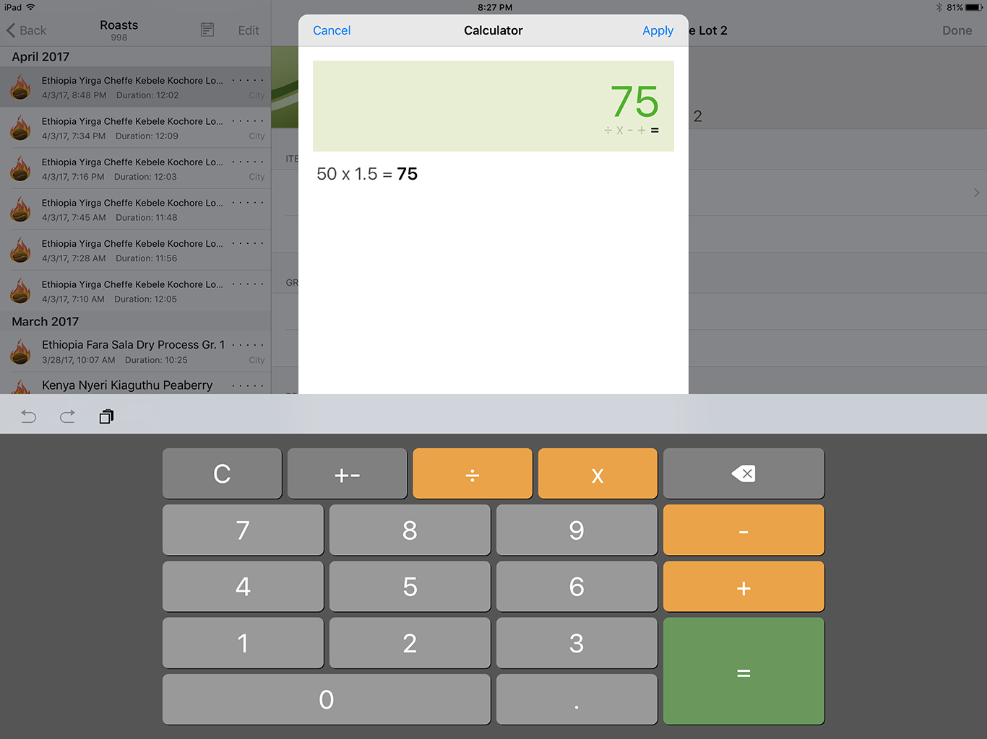Tap Edit in the Roasts list
The height and width of the screenshot is (739, 987).
pos(249,30)
